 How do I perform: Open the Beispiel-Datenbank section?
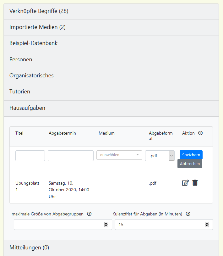(x=34, y=43)
